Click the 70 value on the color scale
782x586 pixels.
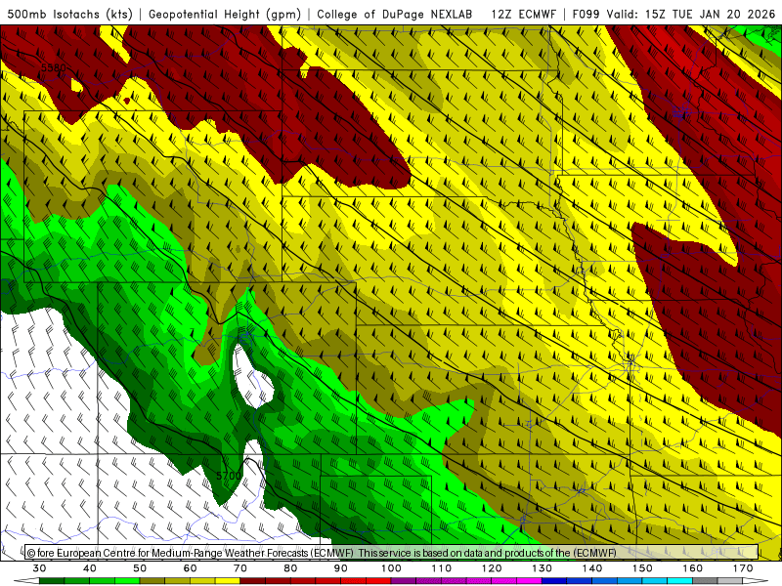click(240, 568)
